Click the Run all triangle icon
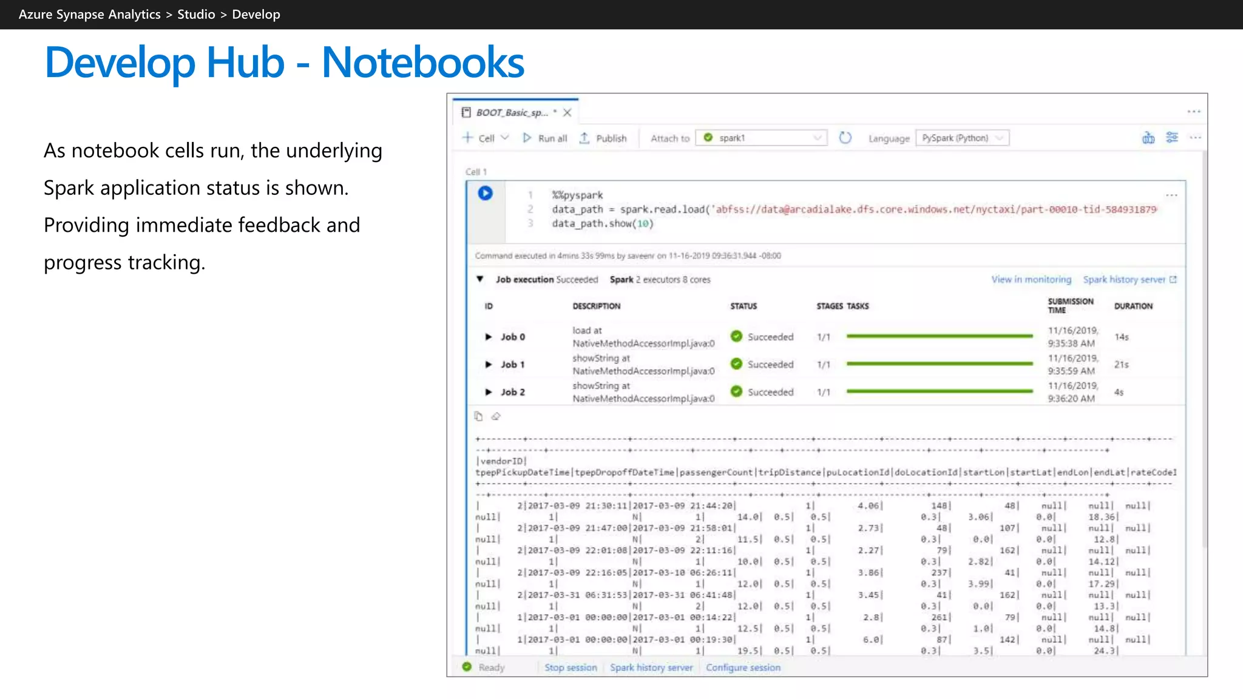 [x=527, y=138]
